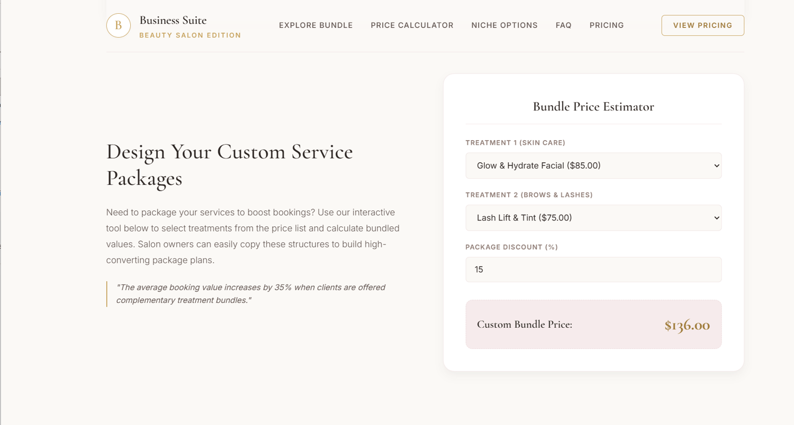This screenshot has width=794, height=425.
Task: Click the Design Your Custom Service Packages heading
Action: (x=230, y=165)
